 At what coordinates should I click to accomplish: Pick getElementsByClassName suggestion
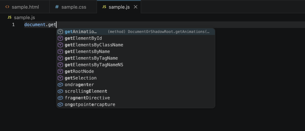94,45
